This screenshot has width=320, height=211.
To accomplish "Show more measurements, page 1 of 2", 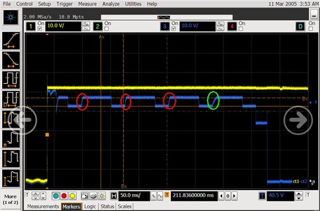I will pos(10,199).
